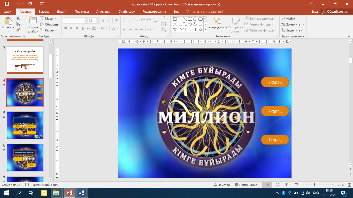Switch to the Дизайн tab
Screen dimensions: 353x198
[x=62, y=12]
